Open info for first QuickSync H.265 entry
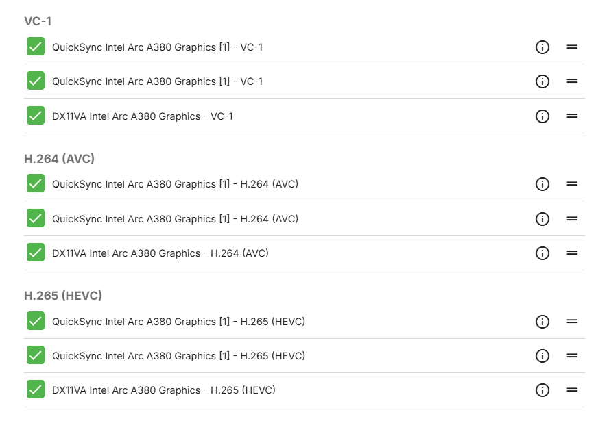 coord(542,322)
